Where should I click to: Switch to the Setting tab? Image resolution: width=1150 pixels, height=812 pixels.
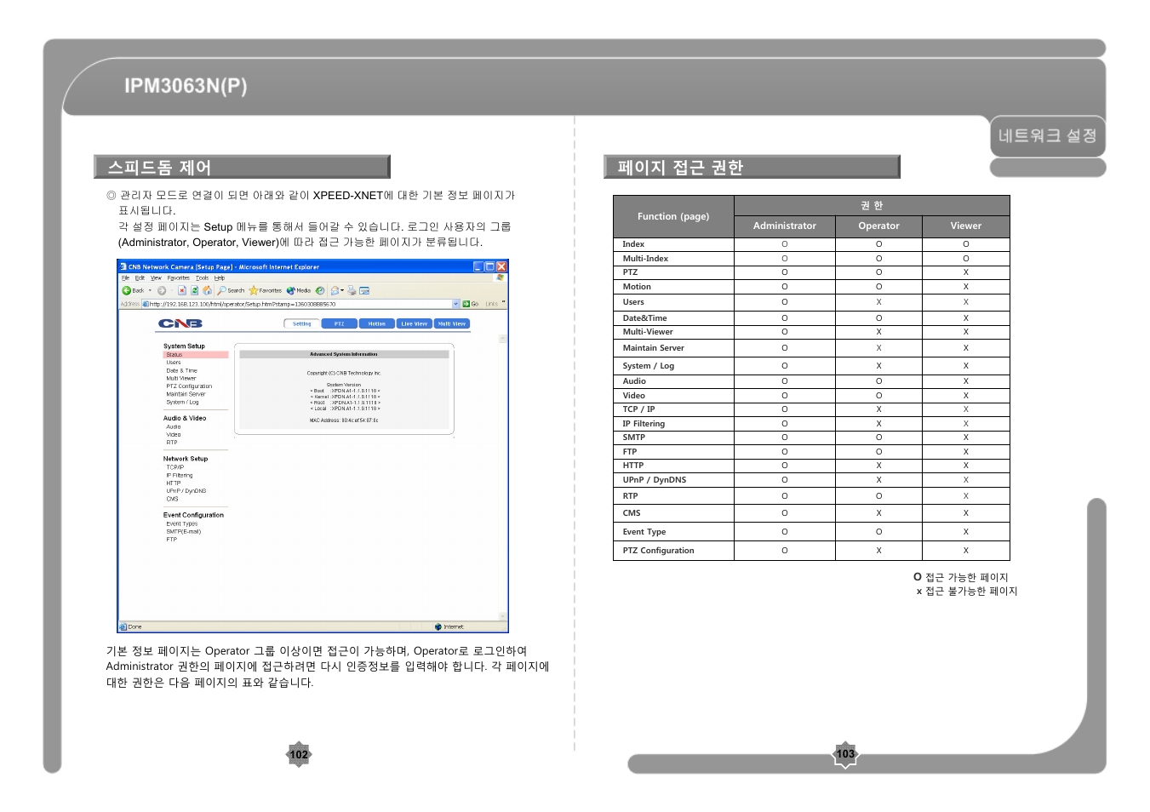302,323
